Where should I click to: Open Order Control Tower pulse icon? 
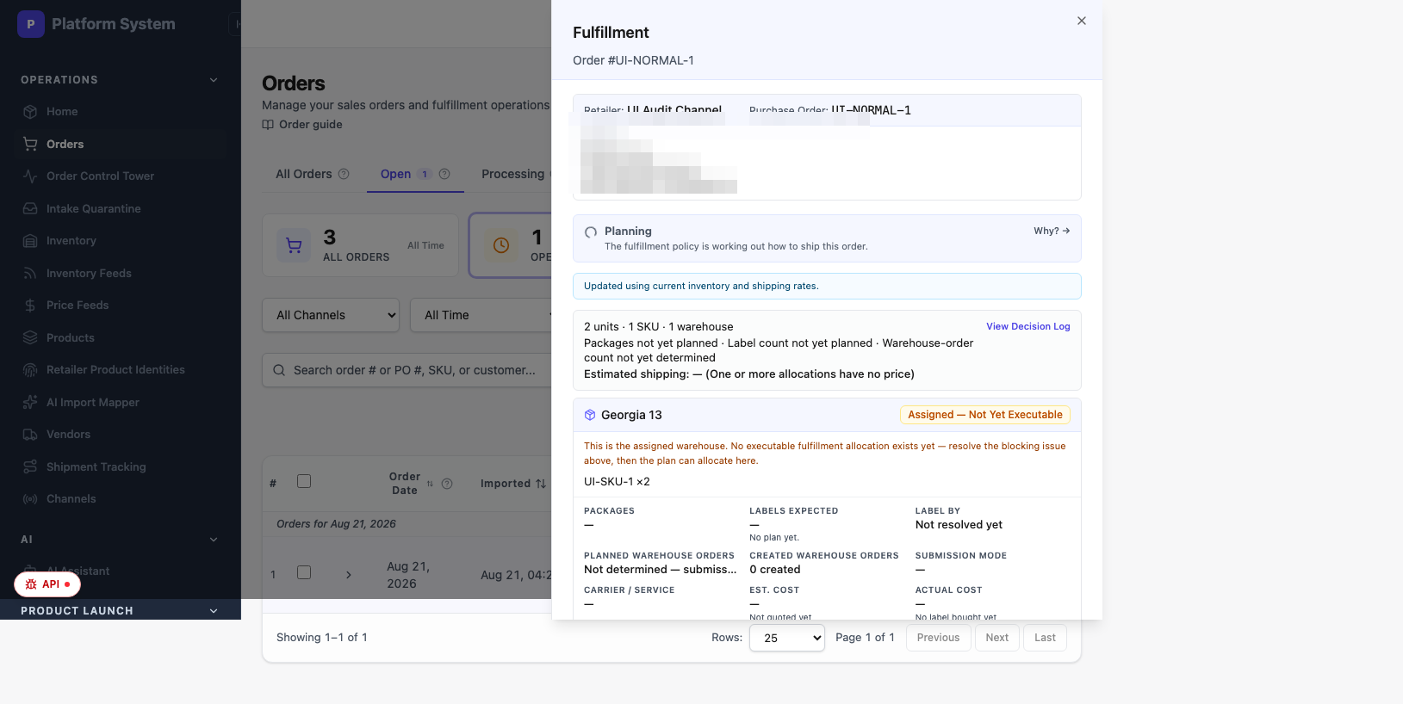[x=30, y=176]
